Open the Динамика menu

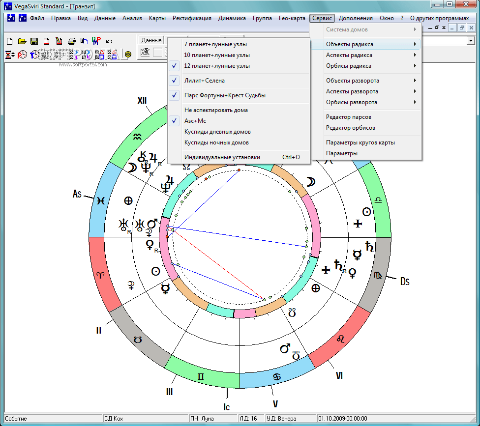pos(232,18)
